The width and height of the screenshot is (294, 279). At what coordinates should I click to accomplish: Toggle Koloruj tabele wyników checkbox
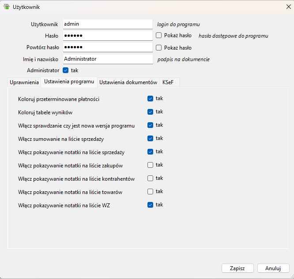tap(151, 112)
